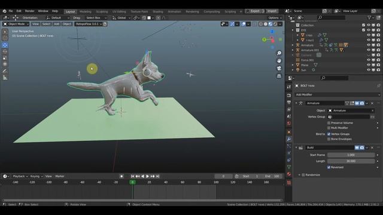Enable the Multi Modifier checkbox
Screen dimensions: 383x215
coord(329,128)
